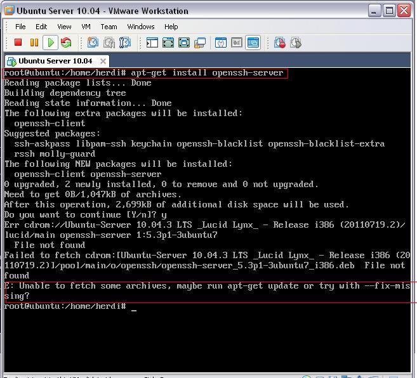Click the 'rssh molly-guard' line

[55, 154]
